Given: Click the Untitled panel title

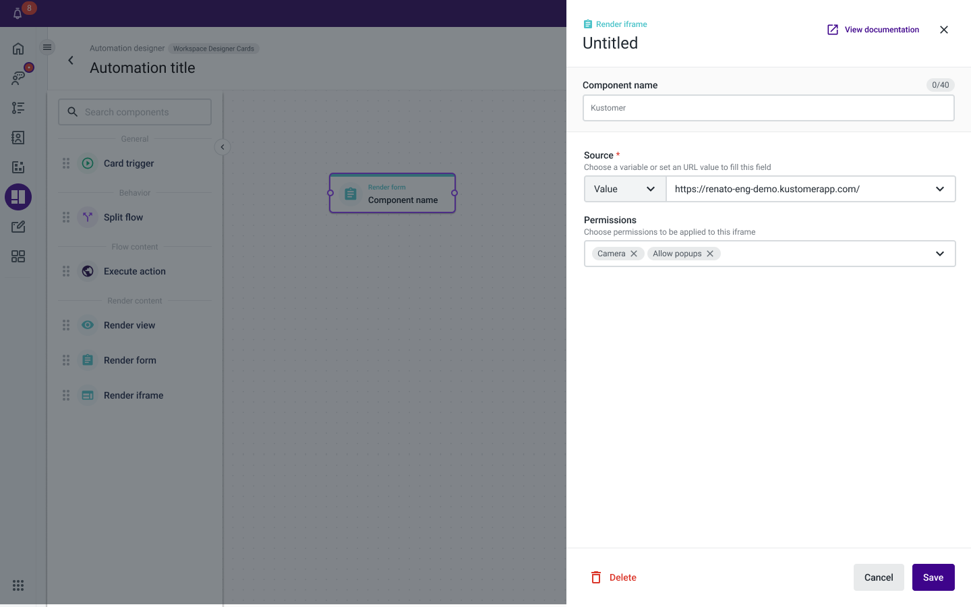Looking at the screenshot, I should point(610,43).
